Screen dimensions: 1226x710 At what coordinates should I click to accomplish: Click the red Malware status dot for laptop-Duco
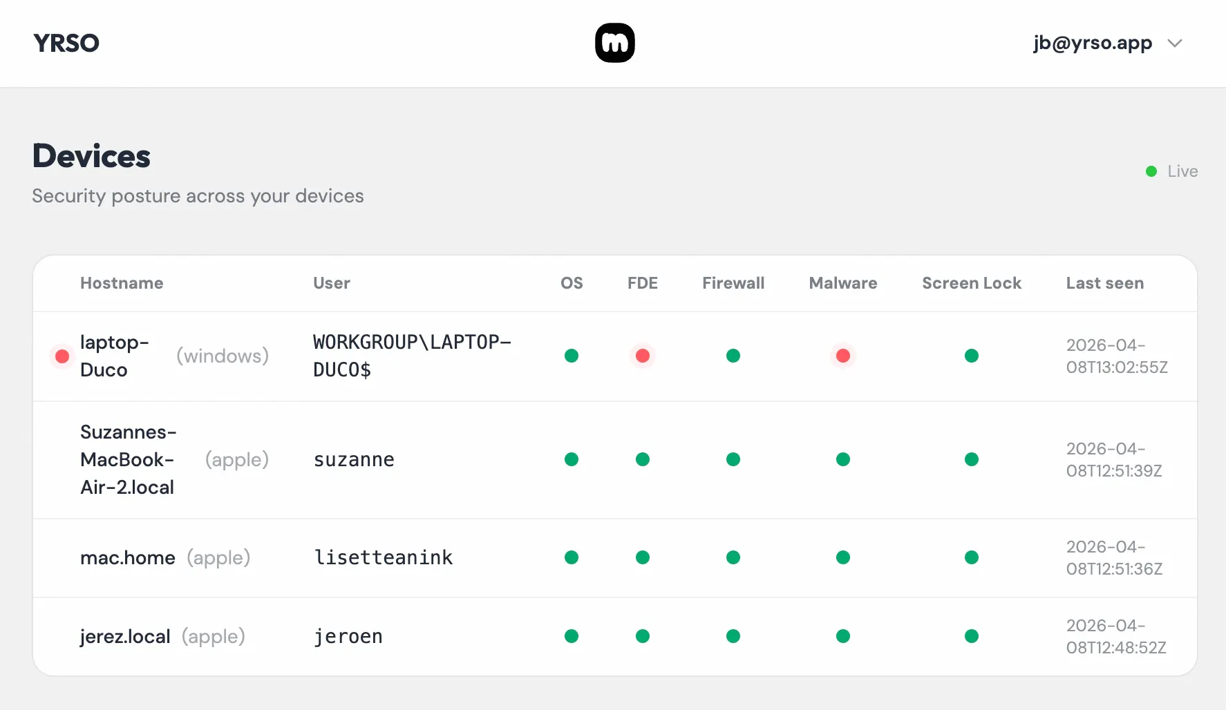click(843, 356)
